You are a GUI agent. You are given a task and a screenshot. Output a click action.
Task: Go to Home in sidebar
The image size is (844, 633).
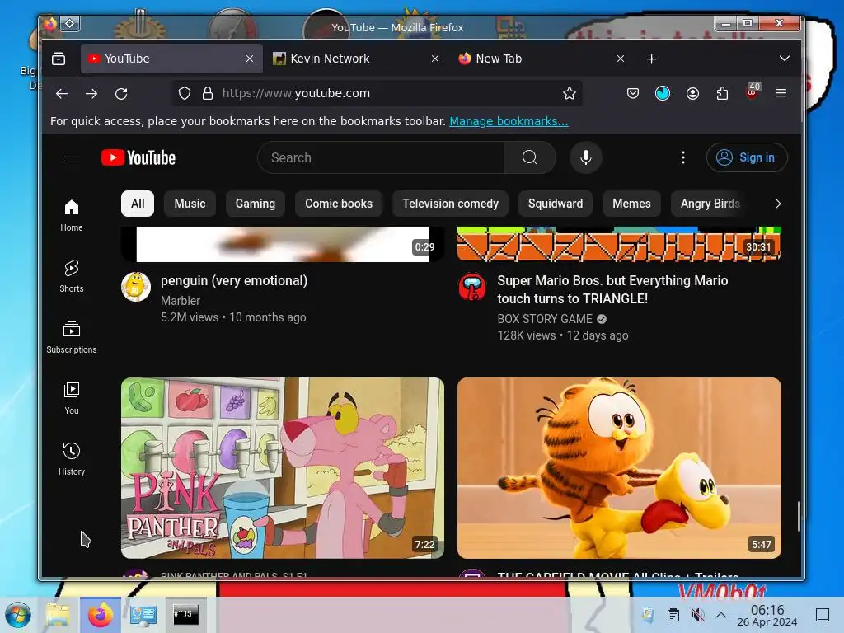coord(72,215)
